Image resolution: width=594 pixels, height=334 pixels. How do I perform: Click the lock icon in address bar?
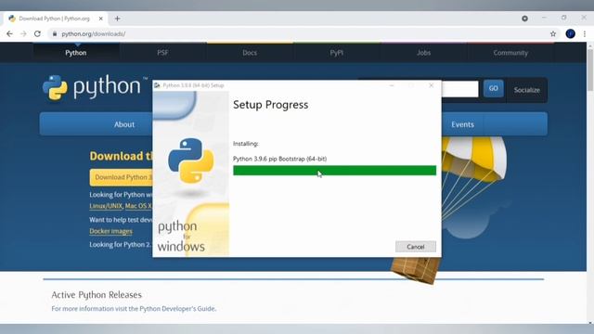coord(55,33)
